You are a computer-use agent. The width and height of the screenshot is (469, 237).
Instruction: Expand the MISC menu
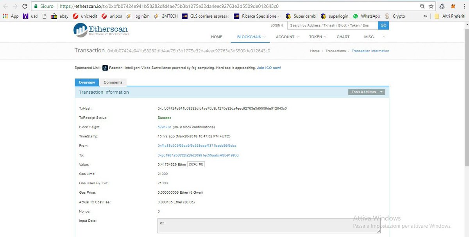pyautogui.click(x=374, y=37)
